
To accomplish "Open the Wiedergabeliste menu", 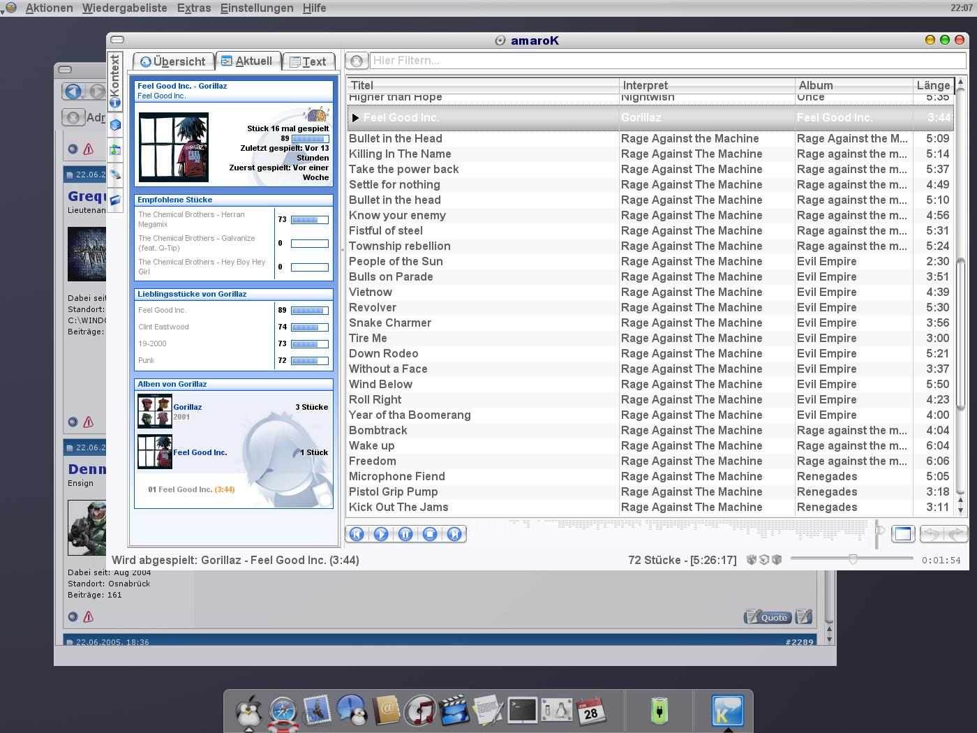I will [124, 8].
